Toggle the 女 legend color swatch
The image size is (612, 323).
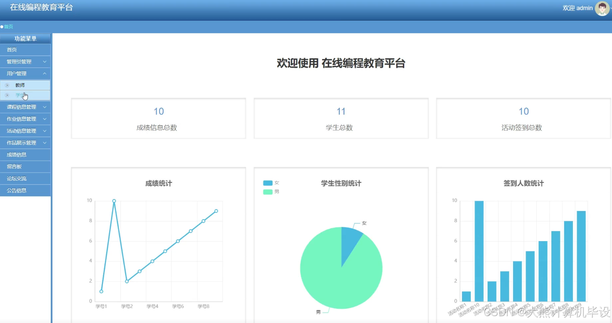coord(268,183)
